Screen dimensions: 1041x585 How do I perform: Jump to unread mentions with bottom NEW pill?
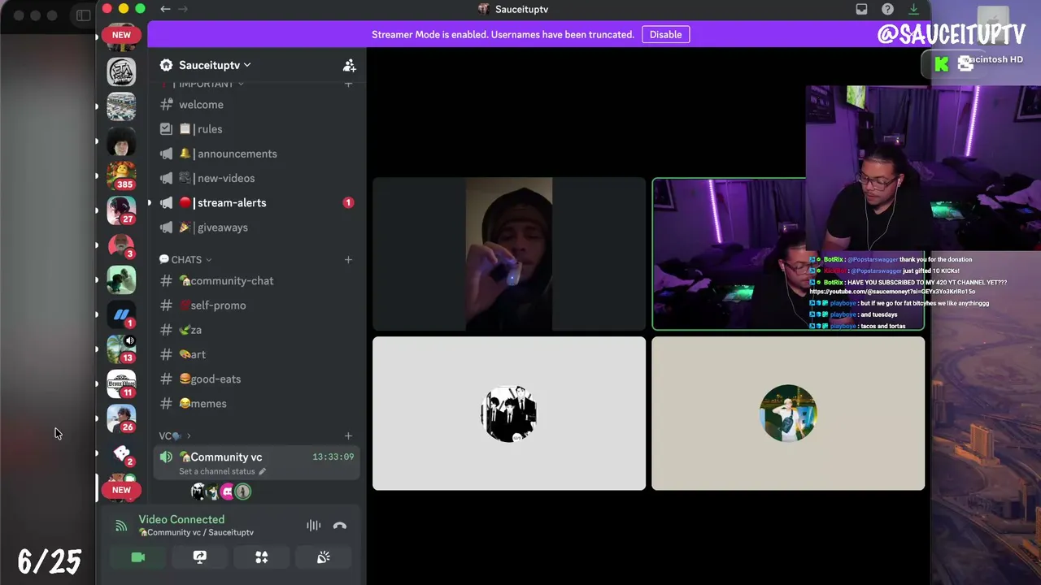point(121,490)
